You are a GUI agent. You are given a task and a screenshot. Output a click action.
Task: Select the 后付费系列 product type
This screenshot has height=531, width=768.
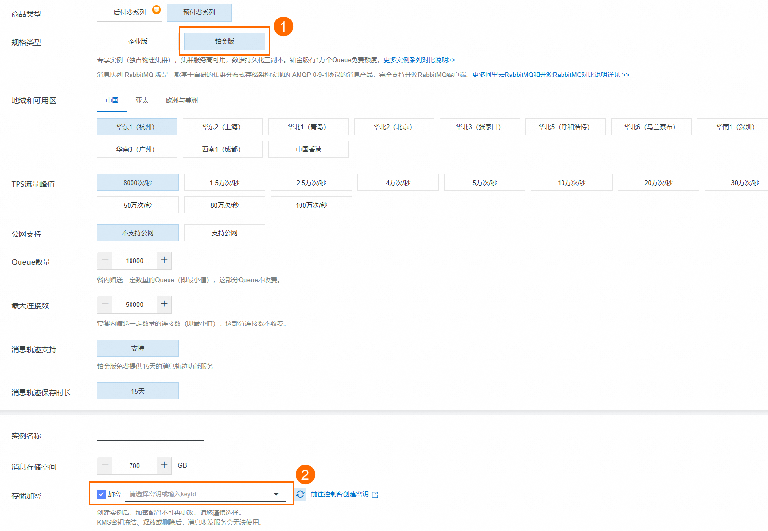[130, 13]
